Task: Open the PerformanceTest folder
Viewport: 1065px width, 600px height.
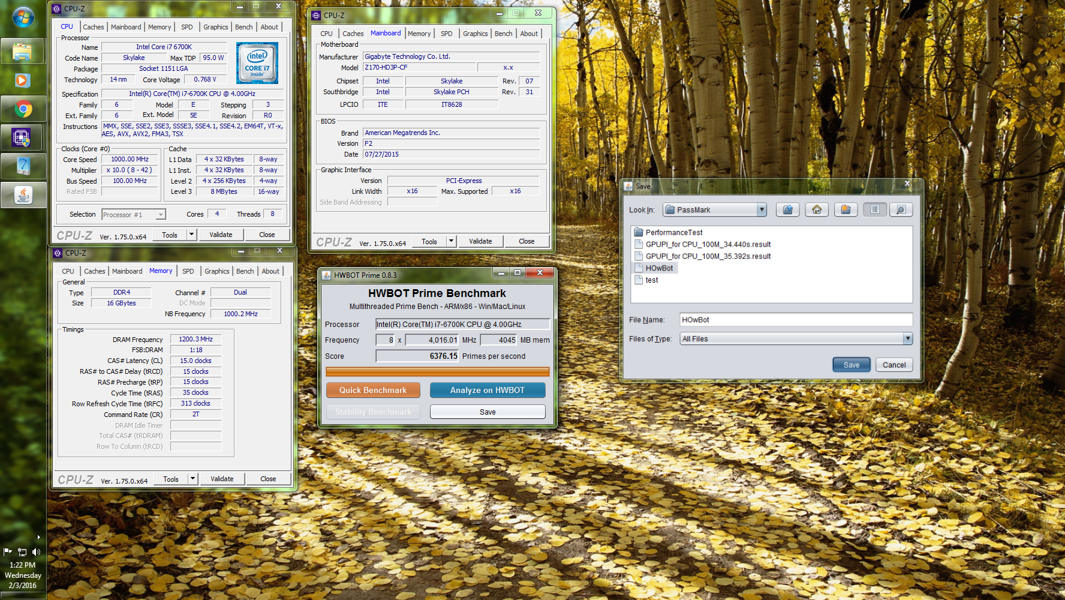Action: click(668, 232)
